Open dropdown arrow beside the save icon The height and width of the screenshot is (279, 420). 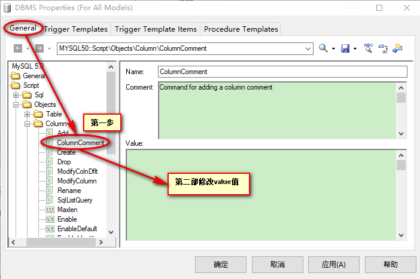[355, 48]
